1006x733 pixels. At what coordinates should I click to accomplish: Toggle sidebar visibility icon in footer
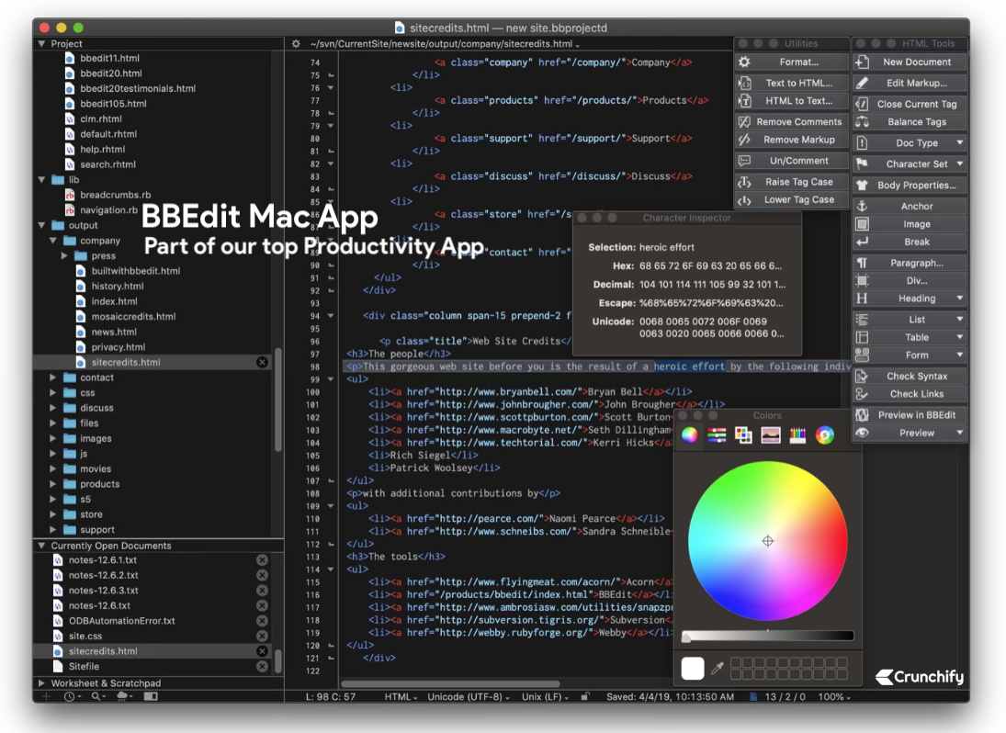[x=151, y=696]
